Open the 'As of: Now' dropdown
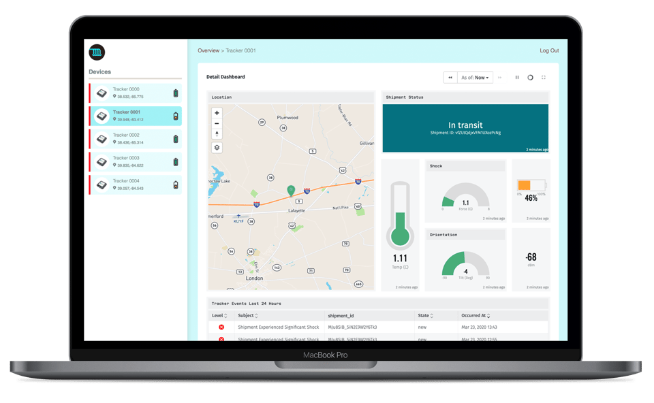Image resolution: width=654 pixels, height=403 pixels. [475, 77]
